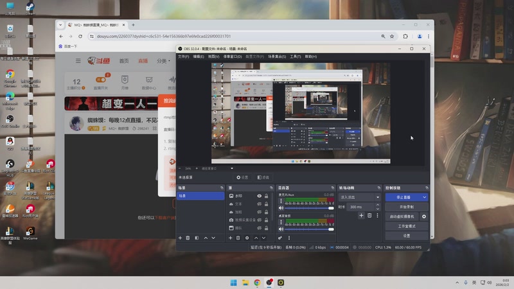Delete transition with trash icon in transitions panel
The image size is (514, 289).
pyautogui.click(x=369, y=215)
